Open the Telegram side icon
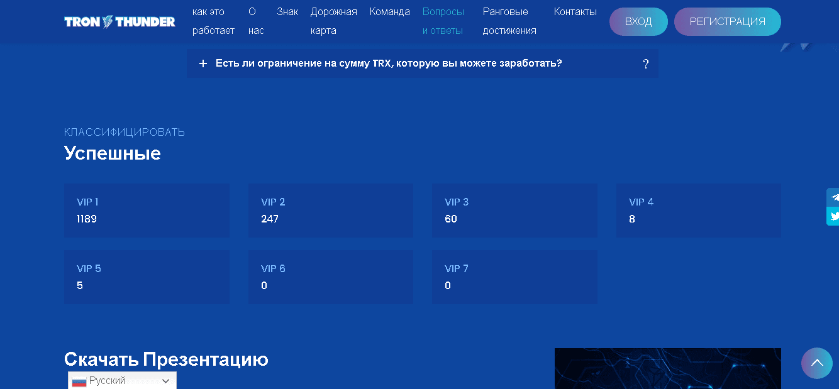This screenshot has height=389, width=839. pyautogui.click(x=833, y=197)
